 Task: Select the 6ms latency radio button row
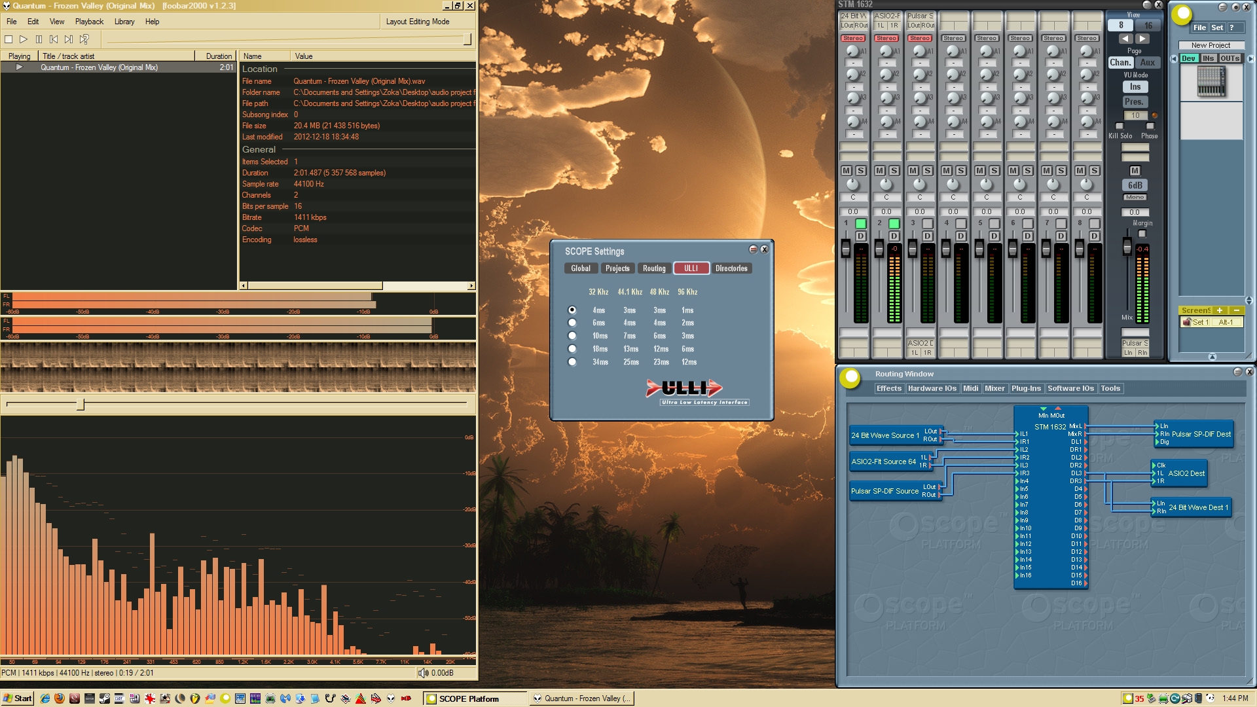coord(572,323)
